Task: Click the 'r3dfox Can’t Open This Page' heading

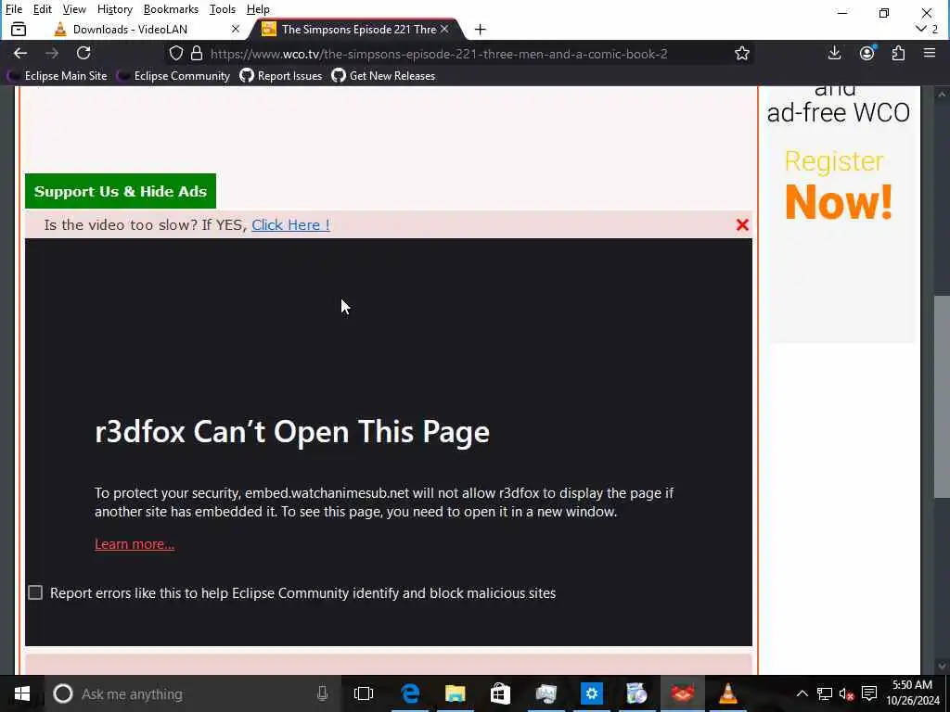Action: pos(292,432)
